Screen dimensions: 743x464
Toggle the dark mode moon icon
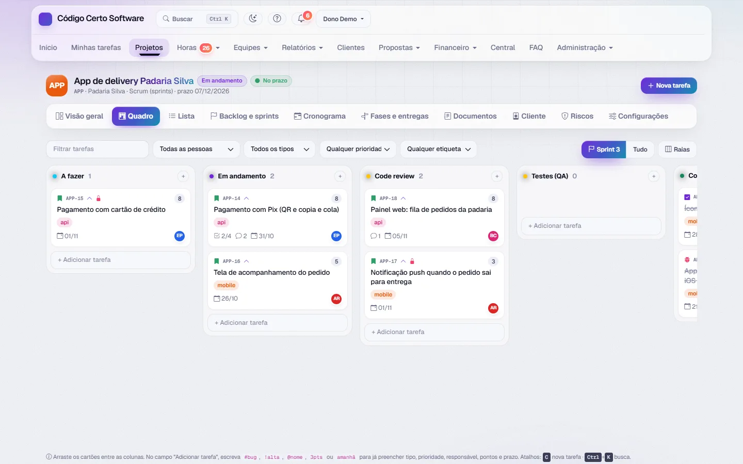coord(252,19)
